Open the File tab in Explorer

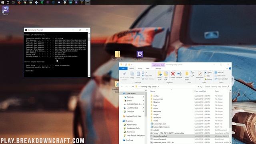[123, 68]
